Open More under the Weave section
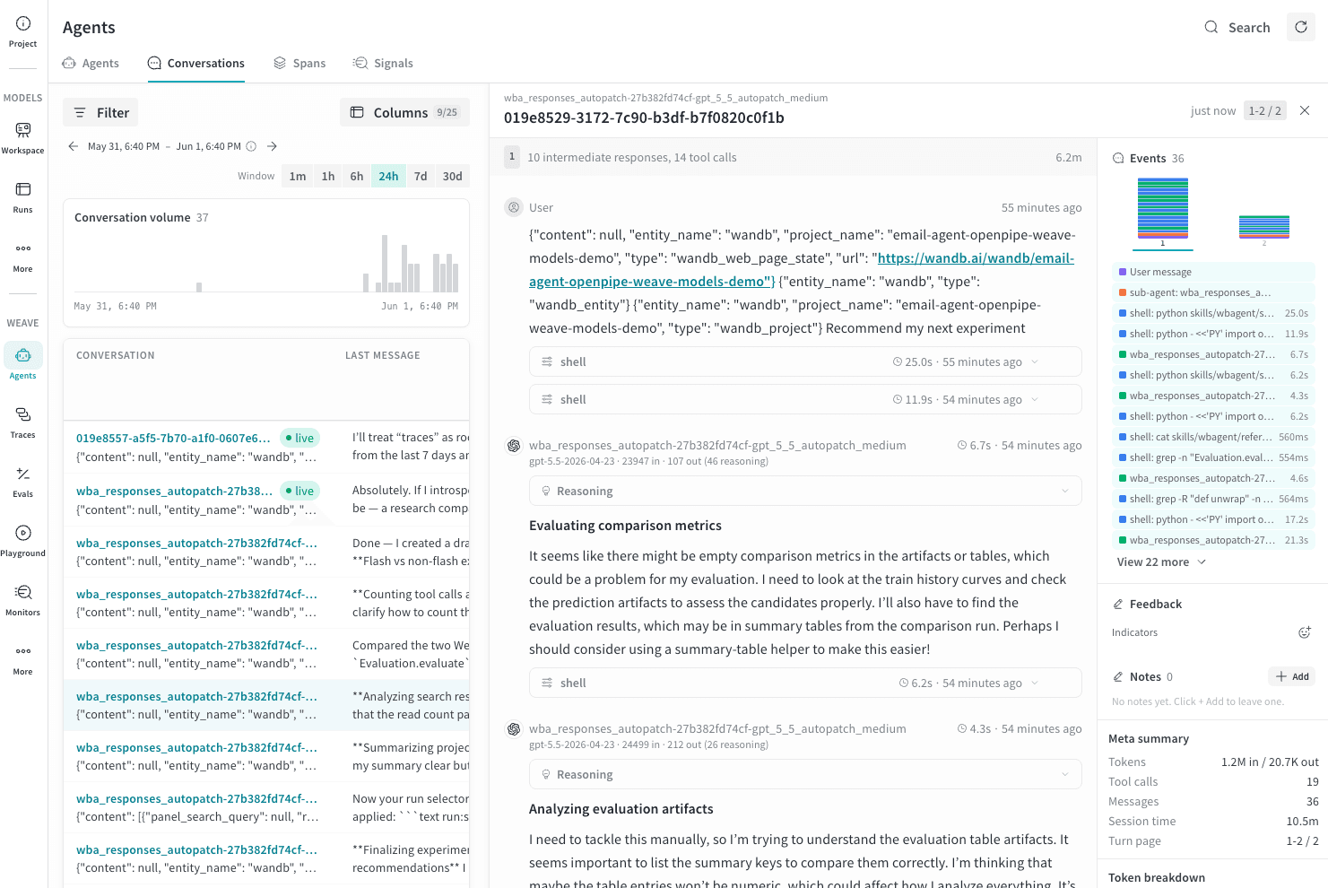The image size is (1328, 888). coord(23,658)
